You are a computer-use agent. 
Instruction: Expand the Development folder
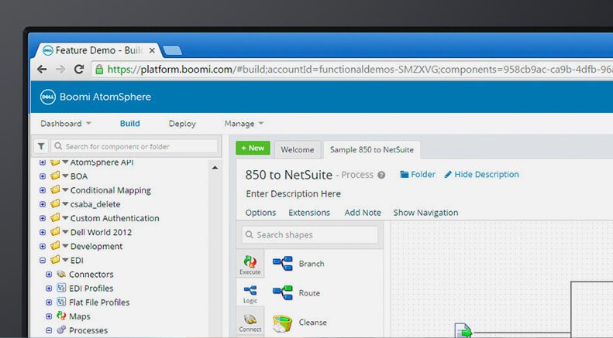pyautogui.click(x=43, y=247)
